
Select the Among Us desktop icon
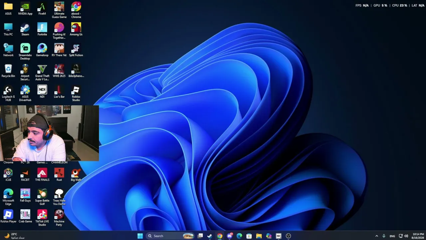[76, 30]
